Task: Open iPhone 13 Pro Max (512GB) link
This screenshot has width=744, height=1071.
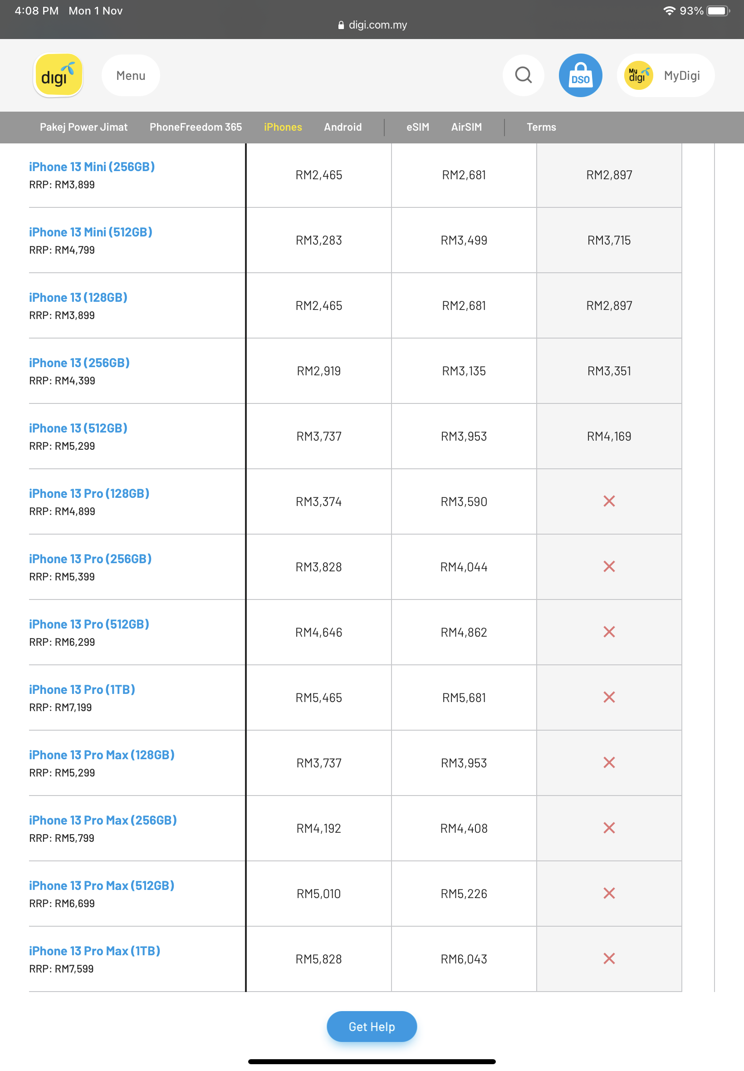Action: click(x=102, y=885)
